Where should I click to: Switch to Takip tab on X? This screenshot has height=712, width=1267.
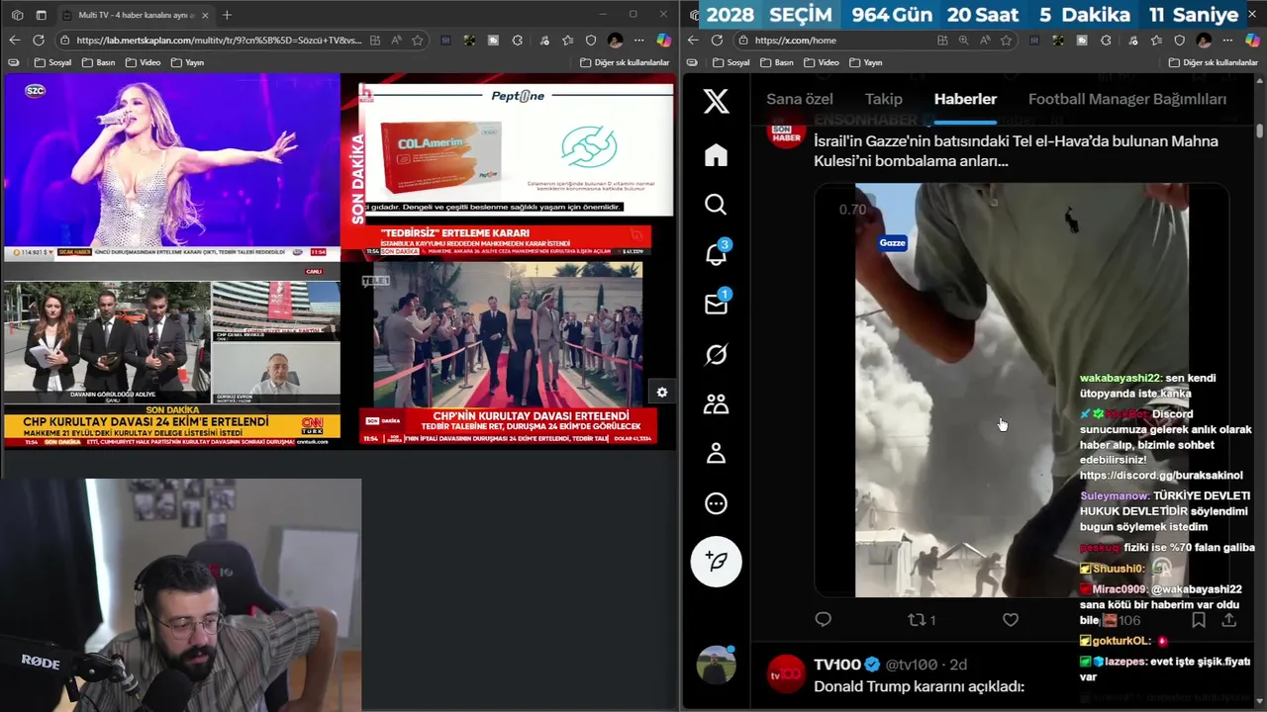coord(883,99)
